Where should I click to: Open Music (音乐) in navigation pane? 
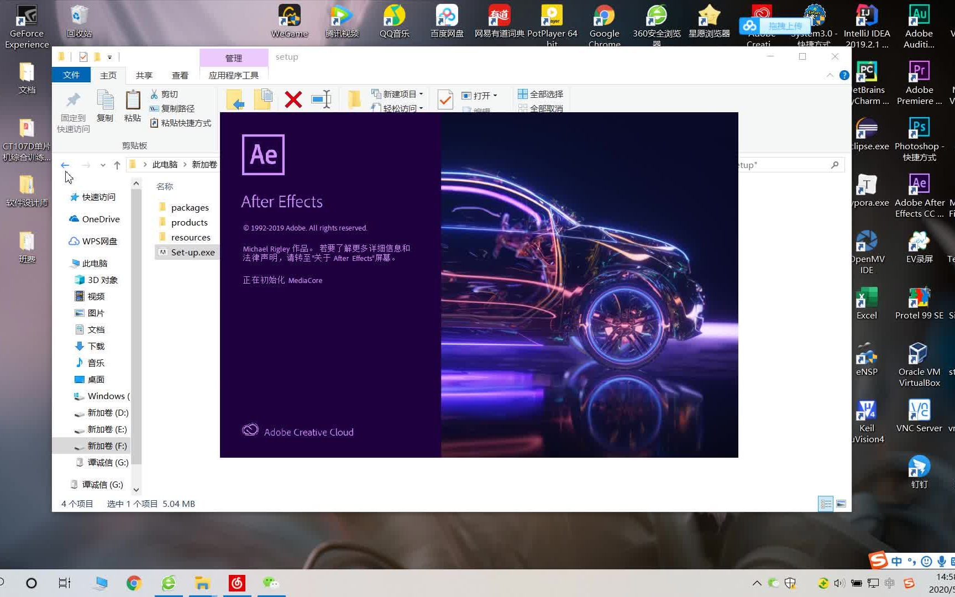tap(90, 363)
